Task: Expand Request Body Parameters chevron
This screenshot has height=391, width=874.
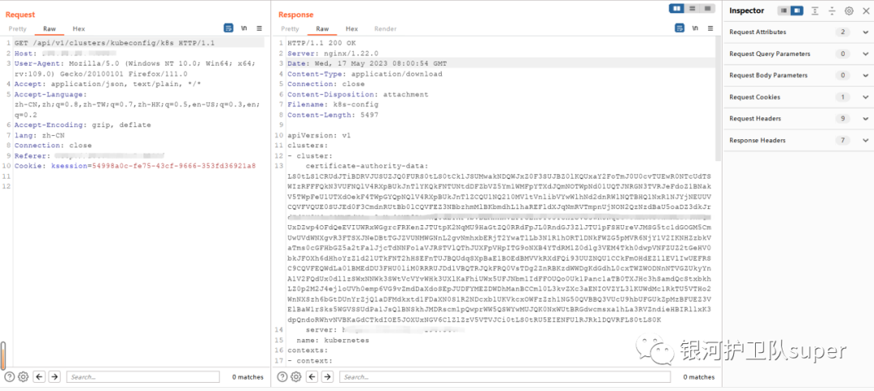Action: point(865,75)
